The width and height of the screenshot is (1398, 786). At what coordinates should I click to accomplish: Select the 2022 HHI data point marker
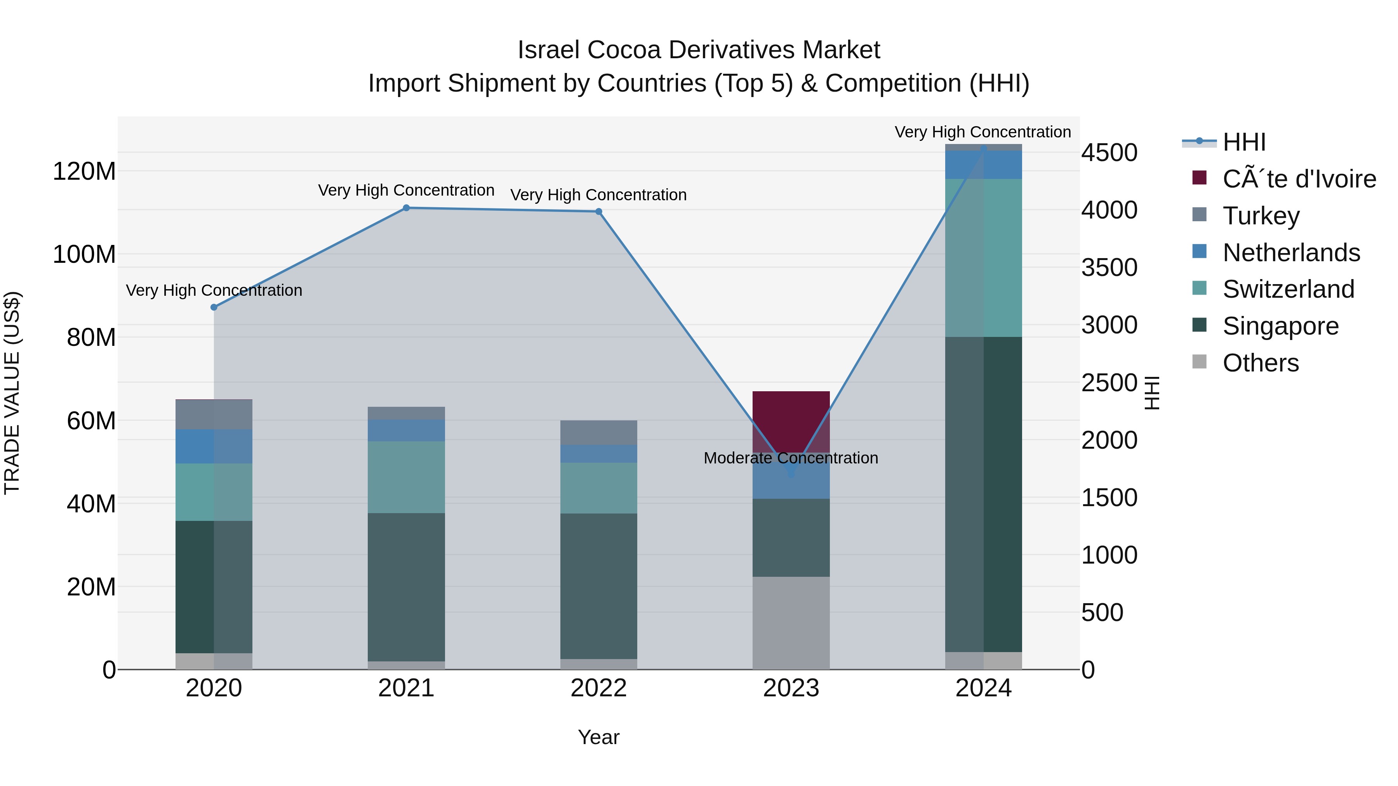598,212
